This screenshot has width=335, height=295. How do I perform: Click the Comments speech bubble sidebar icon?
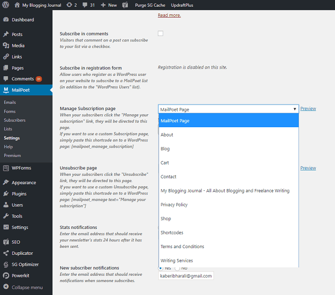tap(6, 79)
